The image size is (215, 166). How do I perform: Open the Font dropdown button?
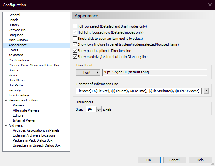tap(88, 72)
